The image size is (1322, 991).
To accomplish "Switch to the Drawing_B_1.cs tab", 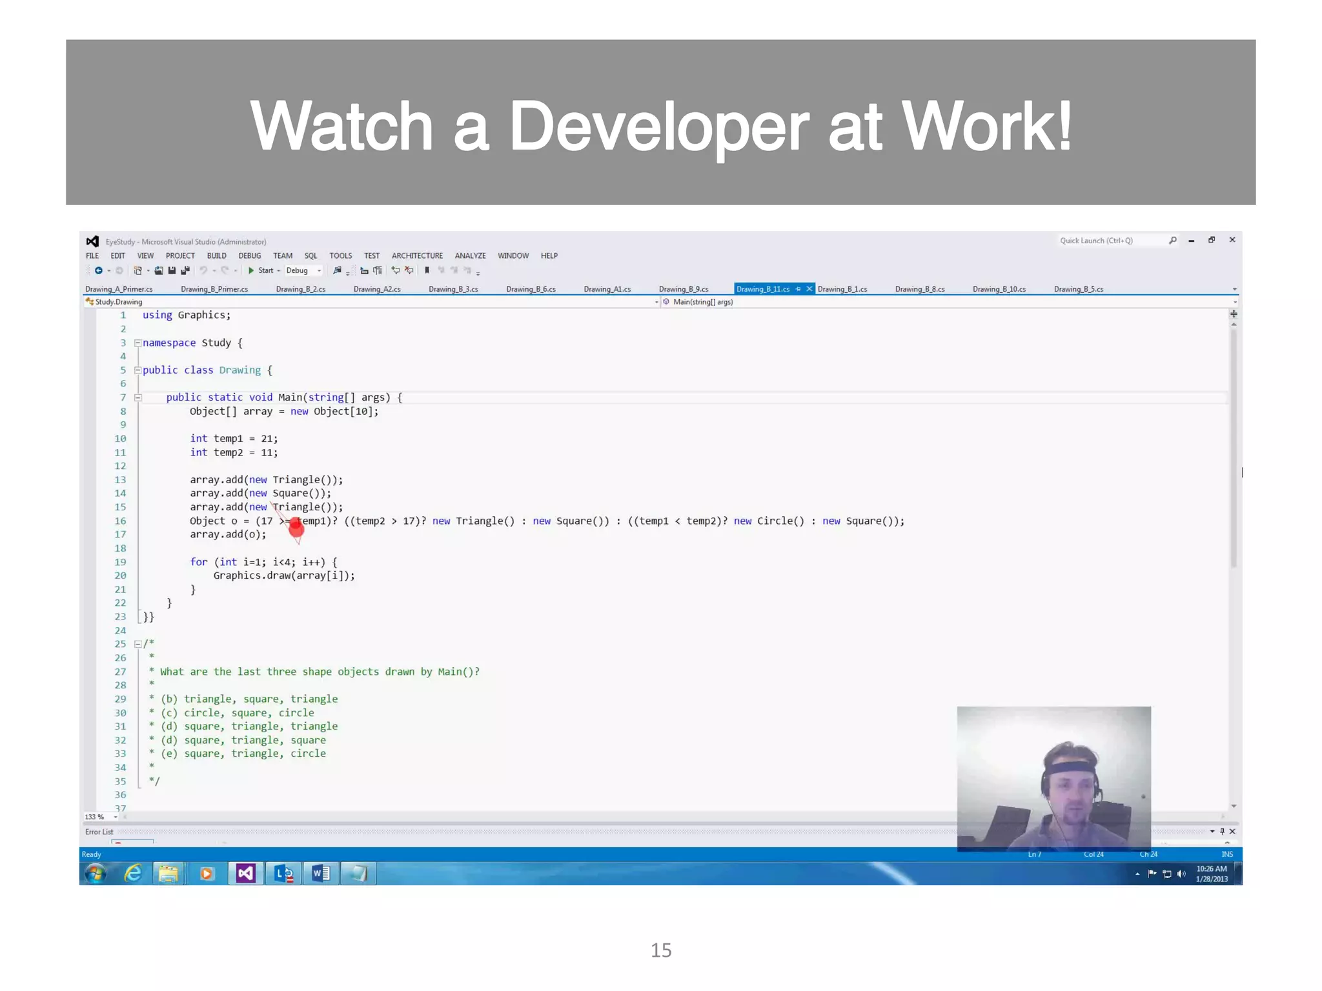I will [842, 289].
